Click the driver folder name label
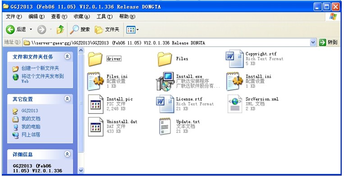Screen dimensions: 344x176 click(114, 59)
